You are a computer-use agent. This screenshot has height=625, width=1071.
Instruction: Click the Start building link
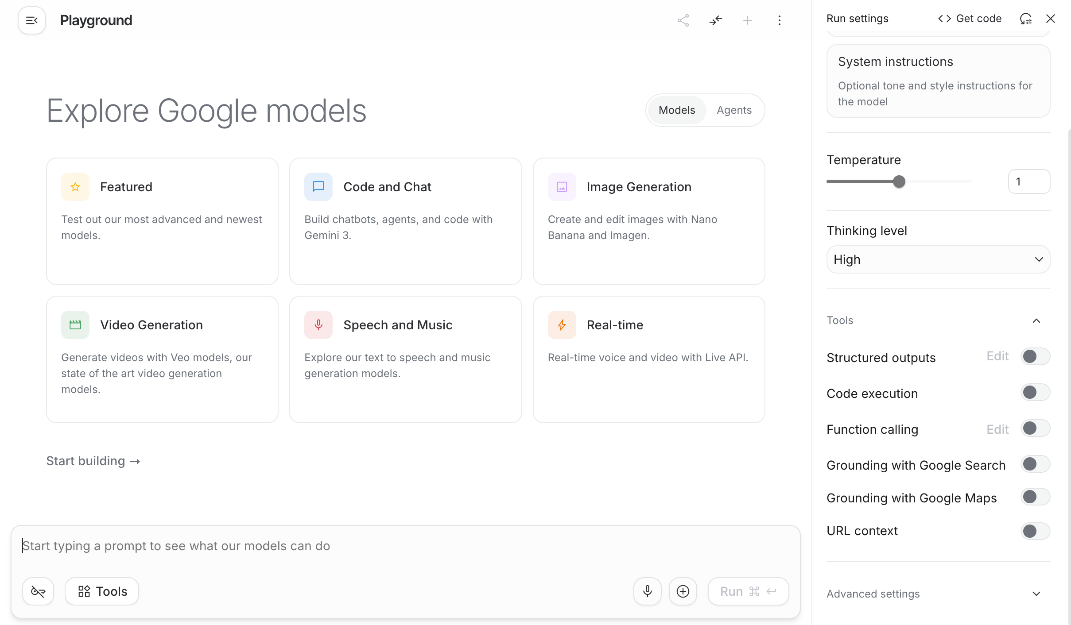(93, 461)
